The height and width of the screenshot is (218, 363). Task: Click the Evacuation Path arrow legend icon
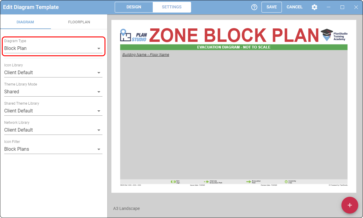249,182
